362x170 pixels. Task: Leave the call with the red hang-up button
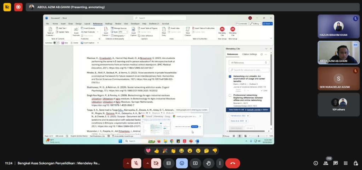tap(233, 163)
